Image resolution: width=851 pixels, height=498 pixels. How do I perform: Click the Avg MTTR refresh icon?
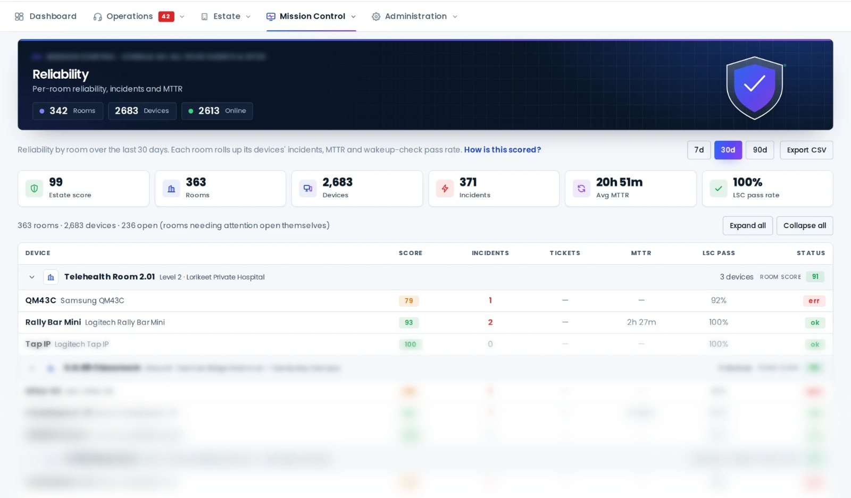(581, 188)
